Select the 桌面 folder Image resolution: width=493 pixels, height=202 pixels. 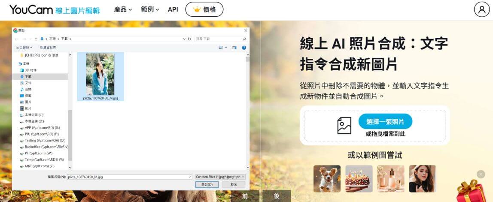click(x=26, y=96)
